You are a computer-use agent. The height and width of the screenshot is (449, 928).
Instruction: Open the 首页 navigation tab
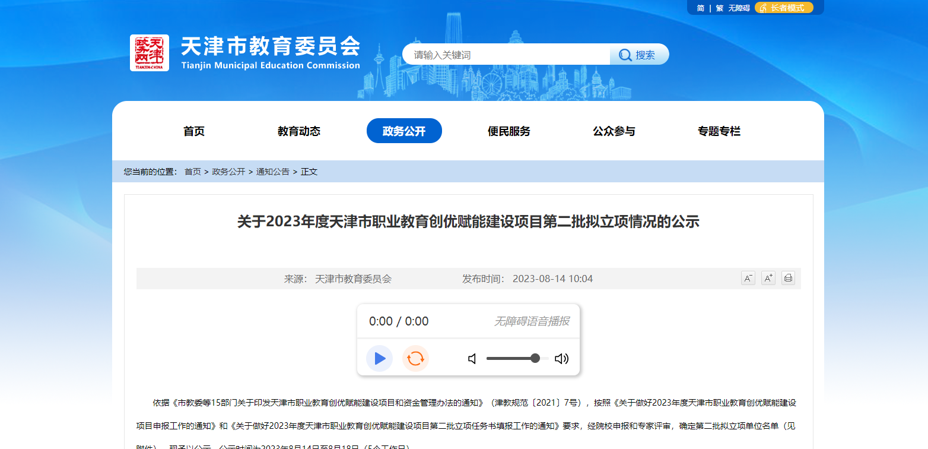(x=194, y=131)
